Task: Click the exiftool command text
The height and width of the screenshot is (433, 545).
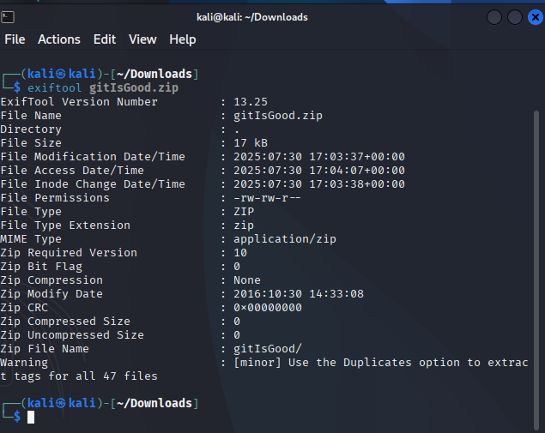Action: coord(55,87)
